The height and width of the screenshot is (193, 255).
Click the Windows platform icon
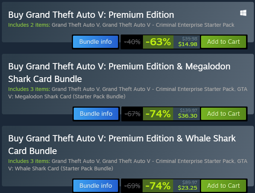click(243, 13)
